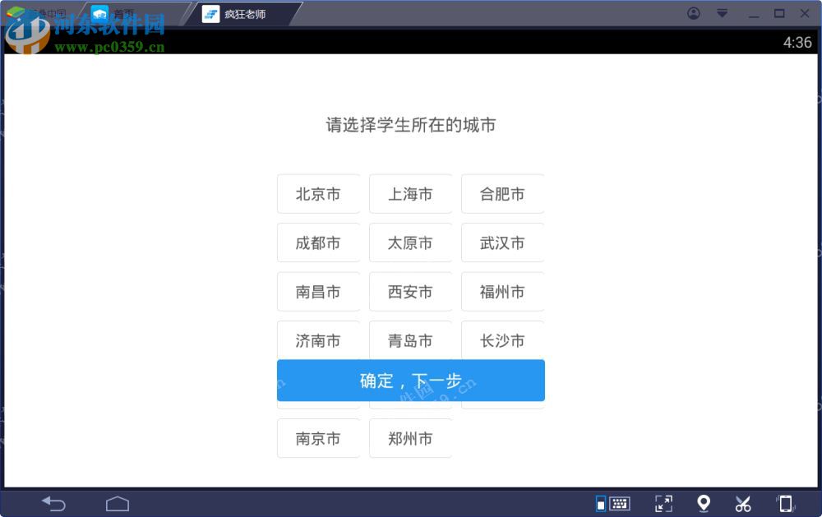Select 济南市 from the city choices
This screenshot has height=517, width=822.
(x=319, y=340)
